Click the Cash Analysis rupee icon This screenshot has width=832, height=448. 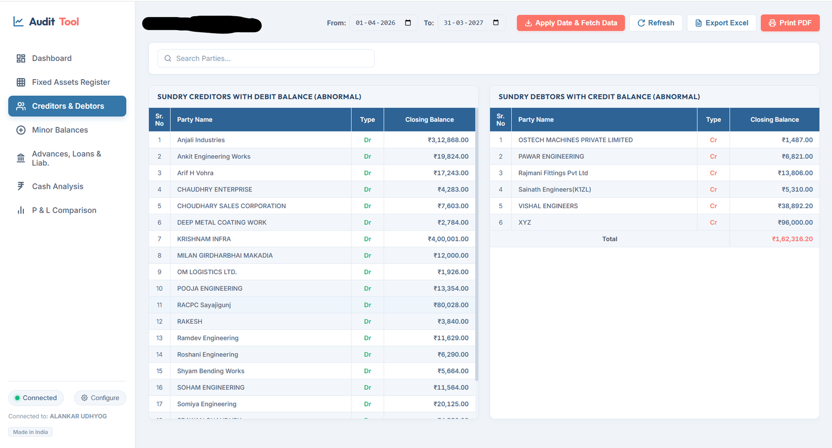[x=21, y=186]
